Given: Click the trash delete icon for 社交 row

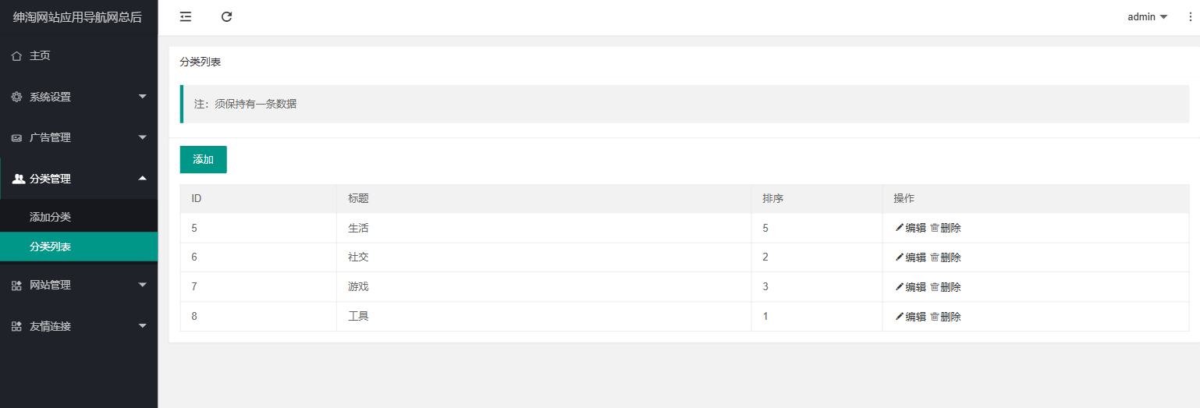Looking at the screenshot, I should (x=935, y=257).
